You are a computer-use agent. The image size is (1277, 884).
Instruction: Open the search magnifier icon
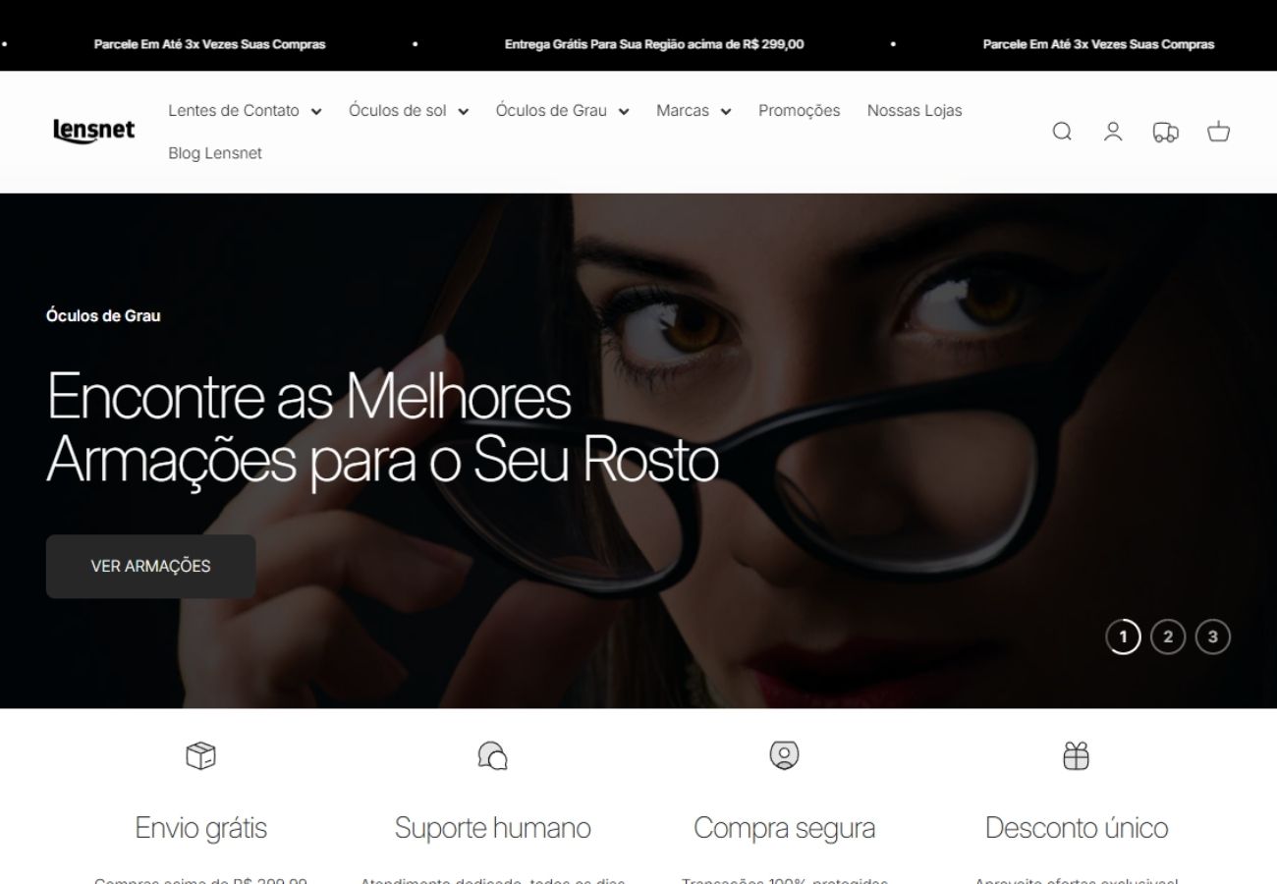click(x=1062, y=132)
